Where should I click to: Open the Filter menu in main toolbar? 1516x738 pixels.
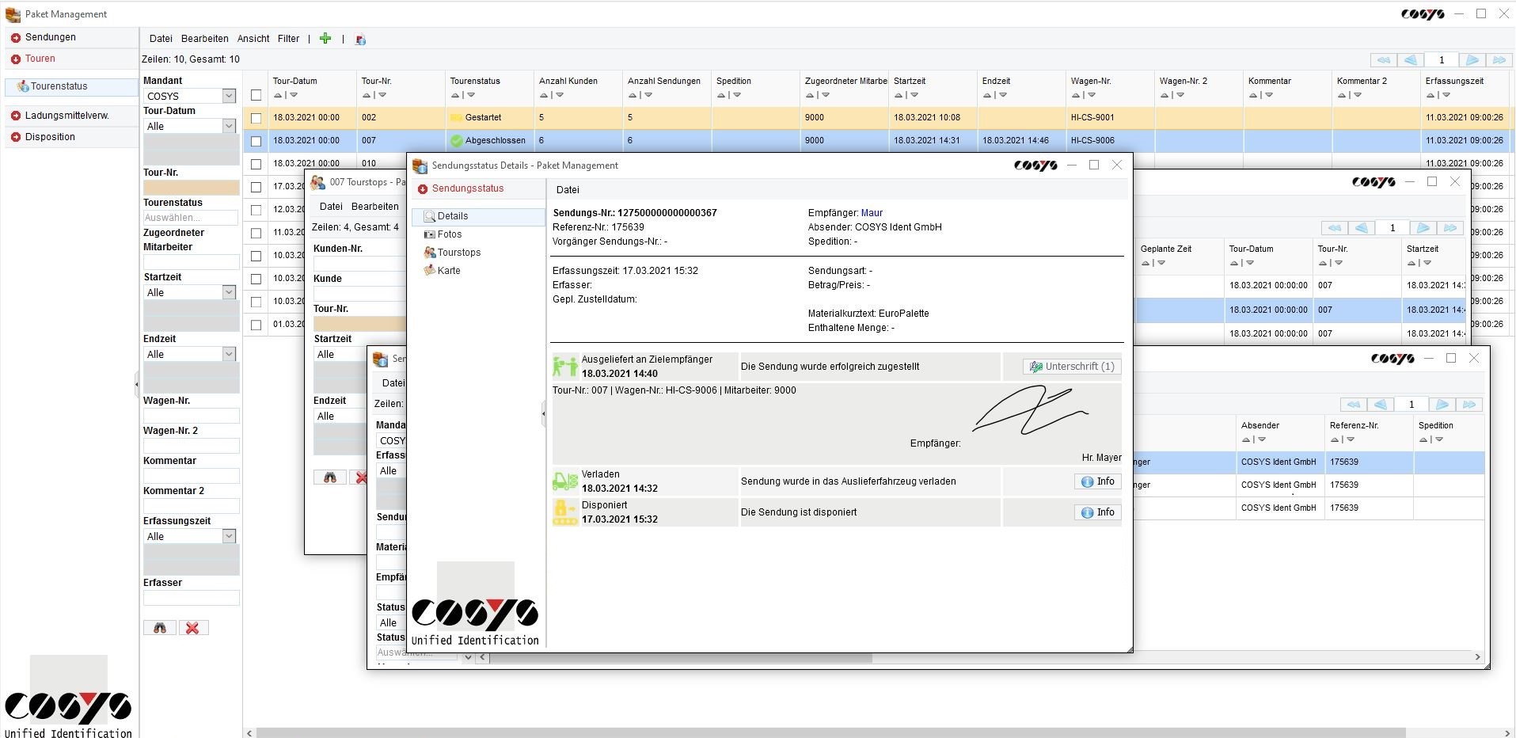[x=288, y=39]
